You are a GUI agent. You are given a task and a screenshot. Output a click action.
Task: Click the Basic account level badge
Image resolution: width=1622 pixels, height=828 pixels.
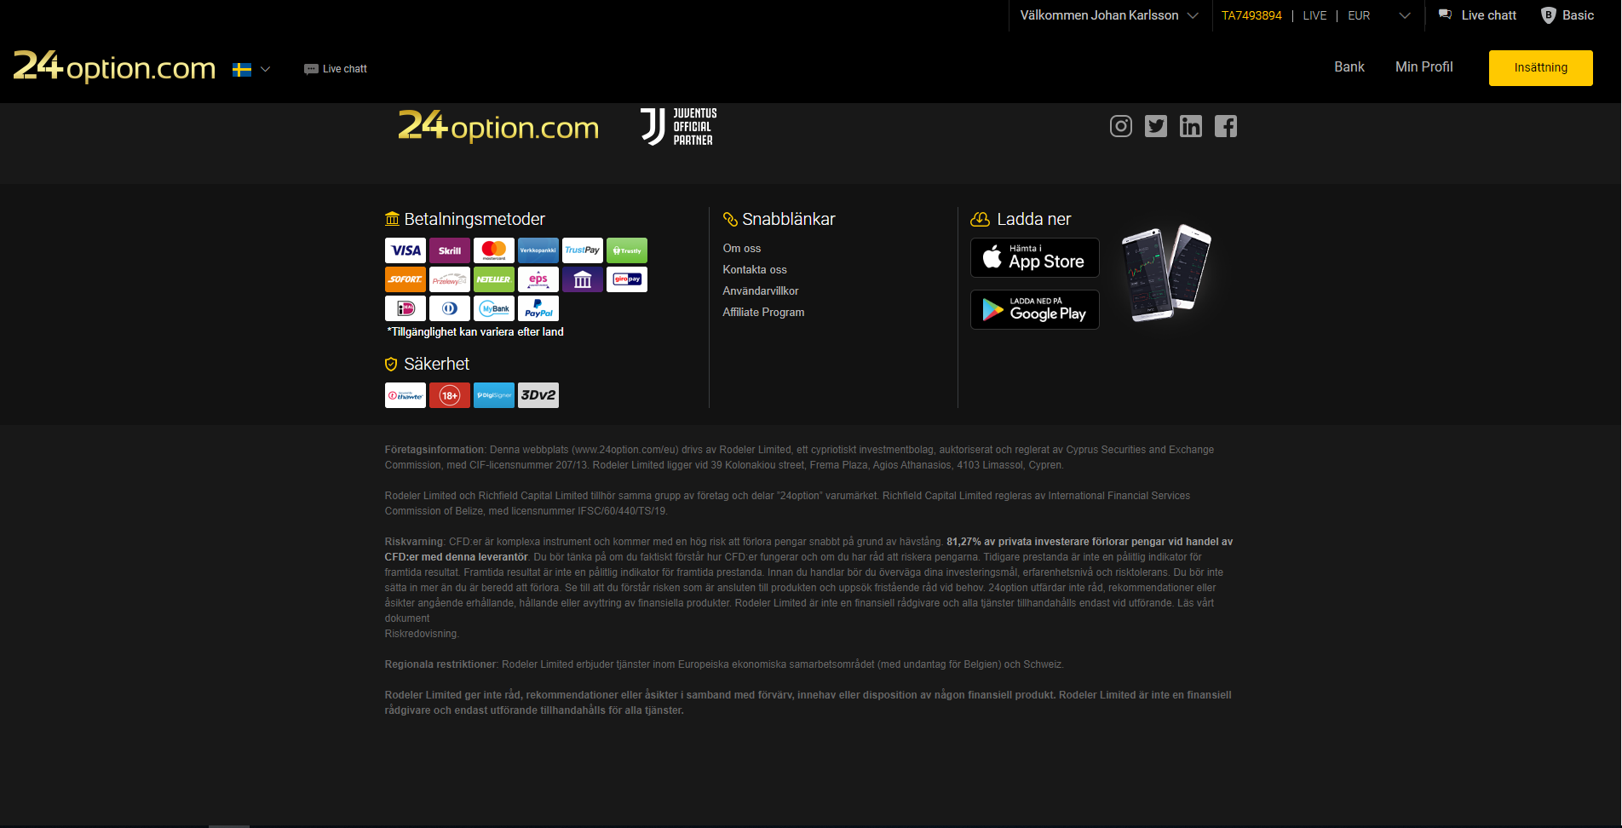(1567, 15)
